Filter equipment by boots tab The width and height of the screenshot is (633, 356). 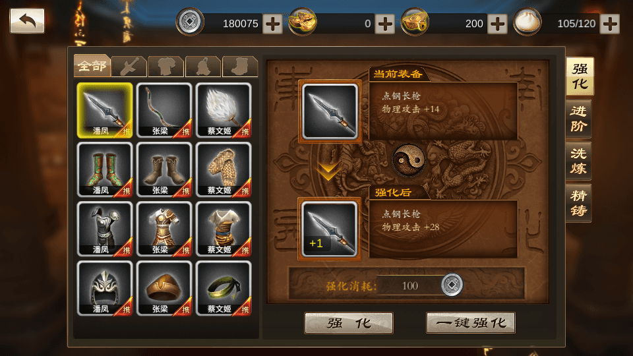click(x=240, y=67)
